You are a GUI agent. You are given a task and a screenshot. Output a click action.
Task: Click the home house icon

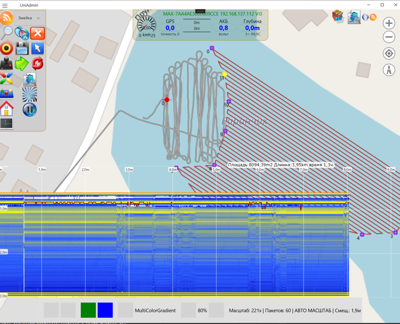coord(7,108)
